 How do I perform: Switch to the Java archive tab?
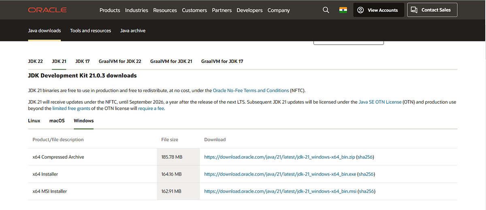pos(133,31)
